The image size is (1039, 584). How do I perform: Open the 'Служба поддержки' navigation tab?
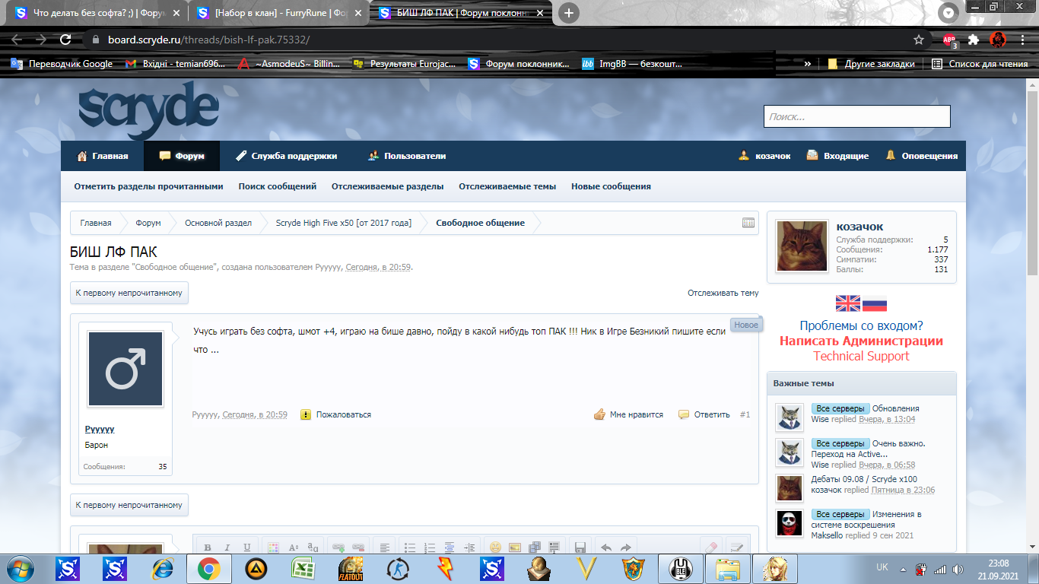(x=286, y=156)
